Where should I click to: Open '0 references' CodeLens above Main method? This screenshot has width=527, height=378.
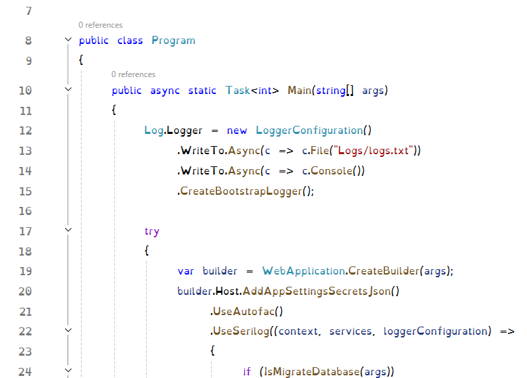tap(133, 74)
